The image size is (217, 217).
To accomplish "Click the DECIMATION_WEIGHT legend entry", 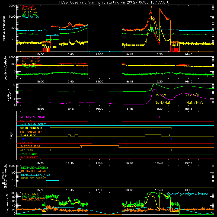I will [34, 171].
